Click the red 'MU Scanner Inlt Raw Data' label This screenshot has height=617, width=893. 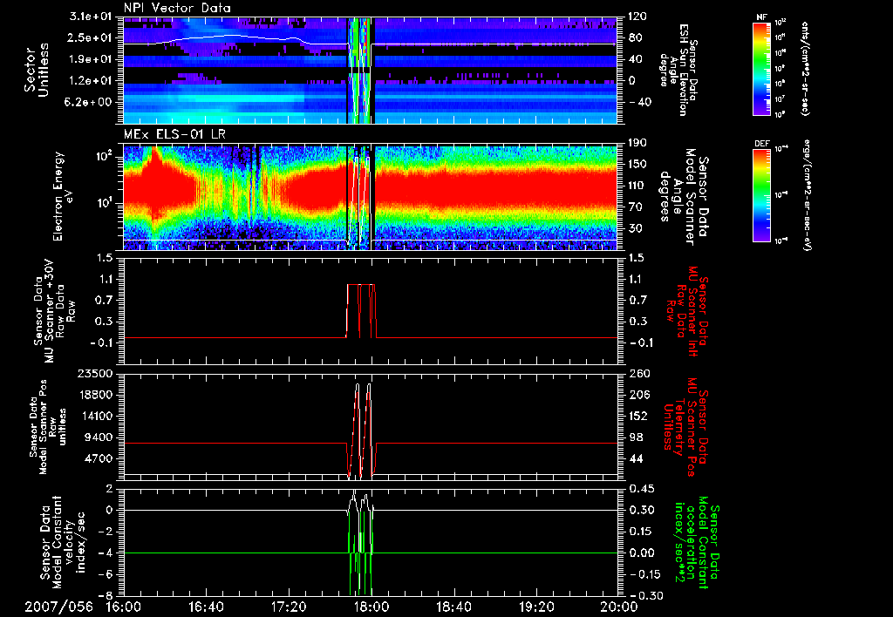pyautogui.click(x=688, y=312)
